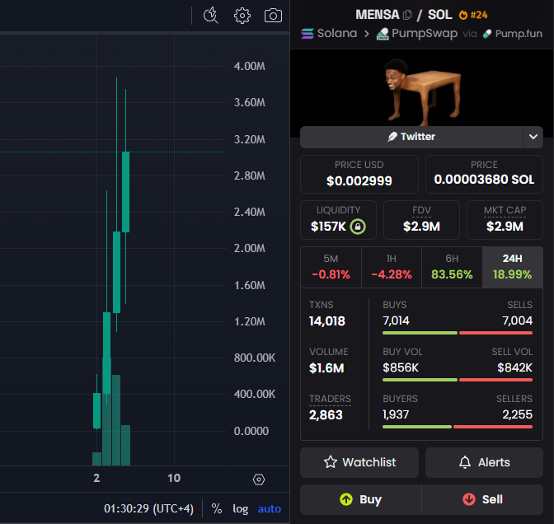Take a chart snapshot with camera icon

pos(273,16)
